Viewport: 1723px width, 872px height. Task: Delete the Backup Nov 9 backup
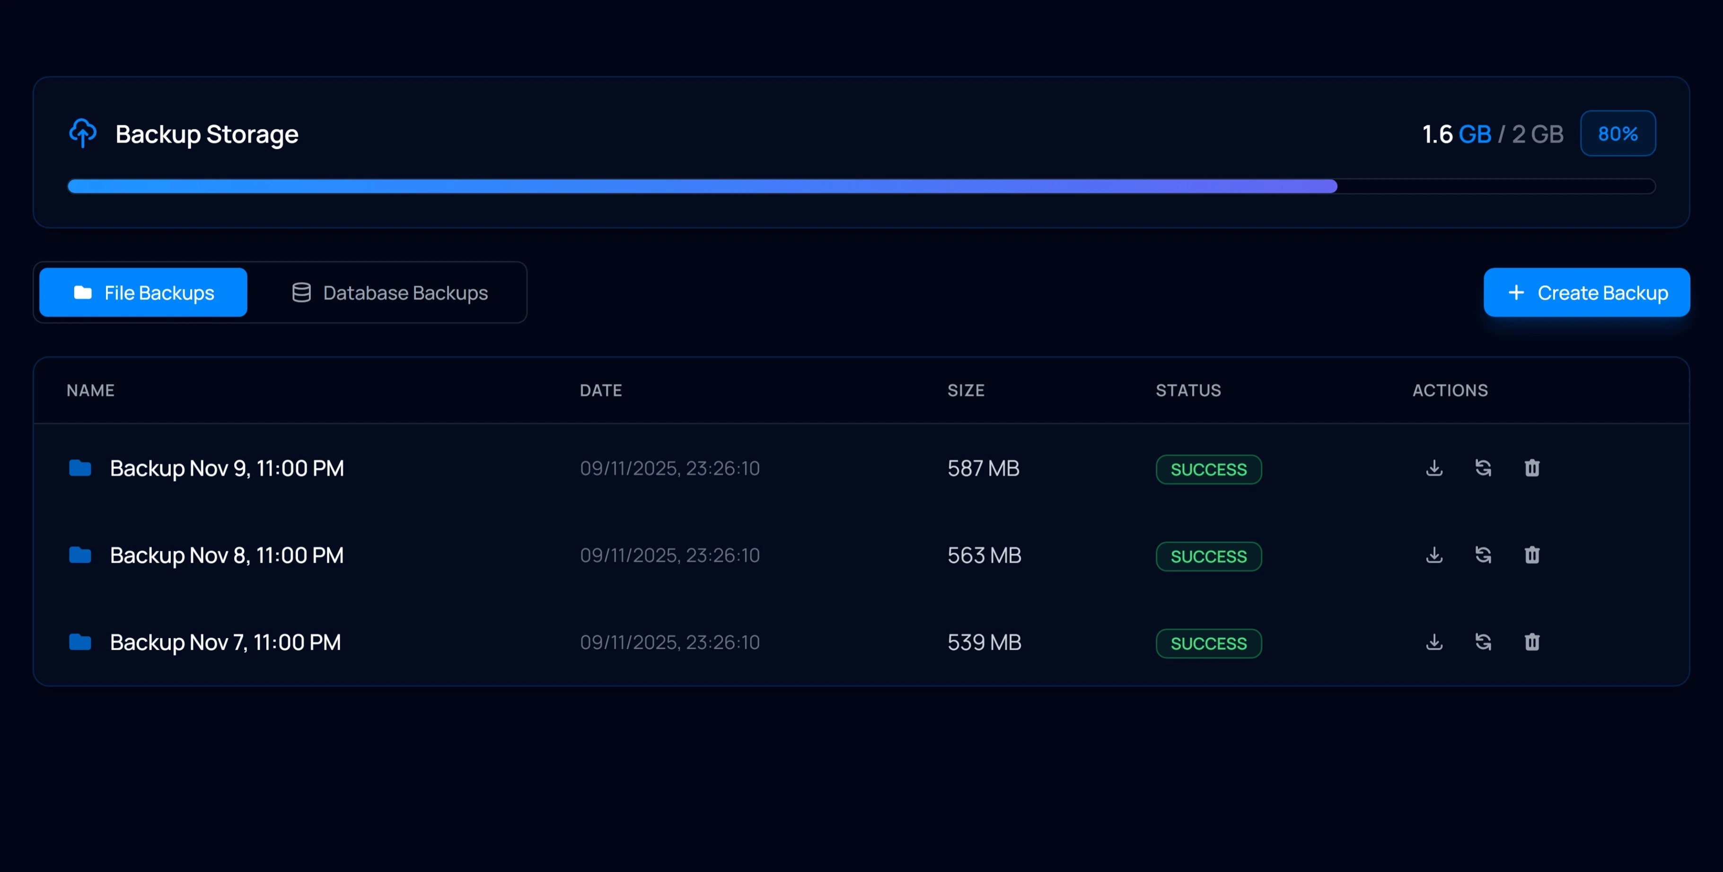[x=1532, y=468]
